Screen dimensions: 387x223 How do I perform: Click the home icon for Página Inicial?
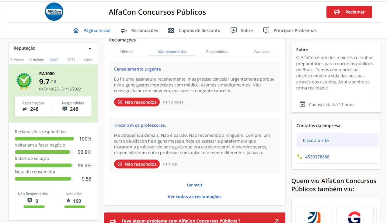point(76,30)
